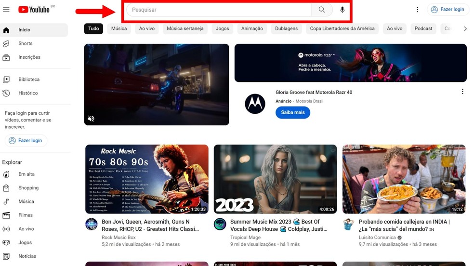Open Shopping in Explorar list

click(x=34, y=188)
